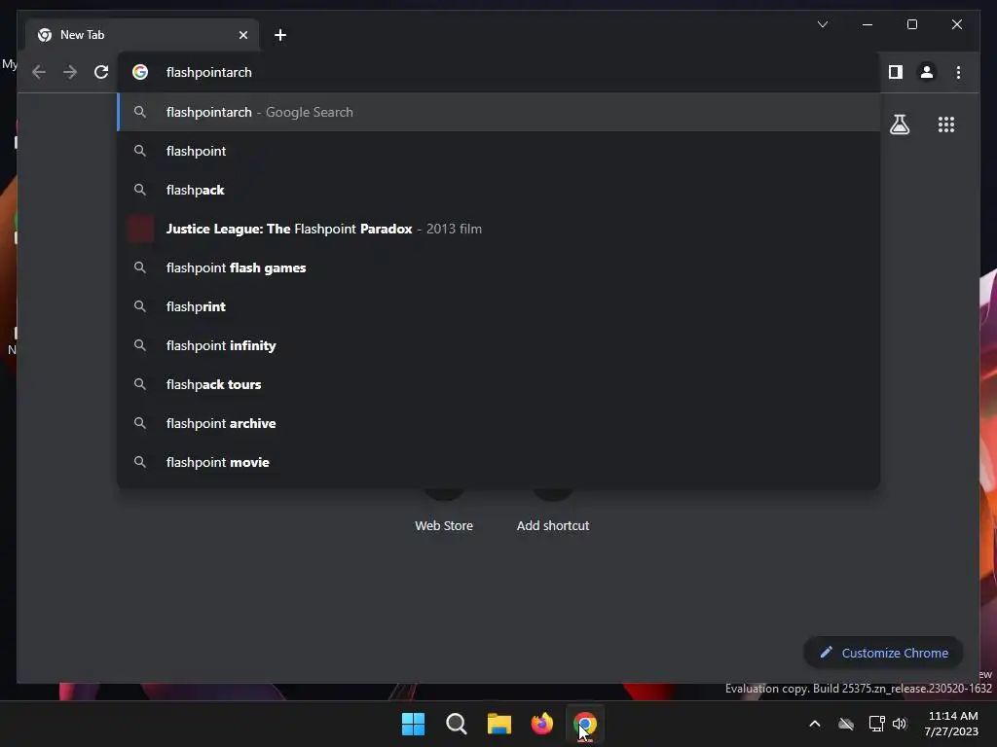Select 'flashpointarch - Google Search' suggestion
This screenshot has height=747, width=997.
[498, 112]
